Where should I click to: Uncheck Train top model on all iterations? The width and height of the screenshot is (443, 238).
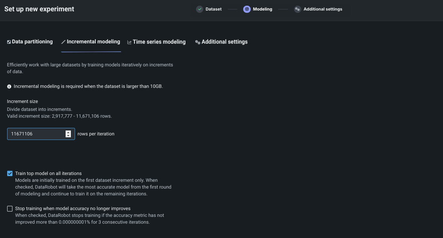click(10, 174)
